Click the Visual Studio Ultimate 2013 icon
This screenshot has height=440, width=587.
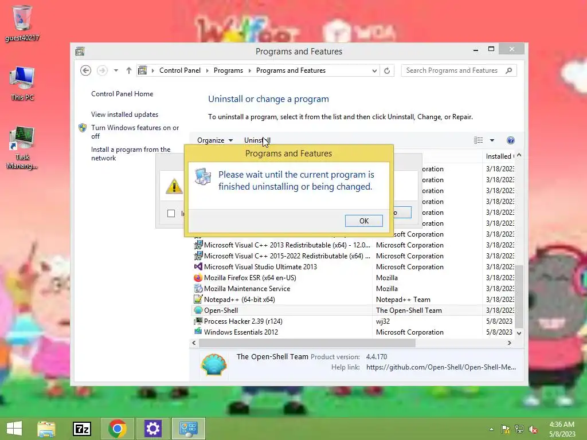pyautogui.click(x=198, y=267)
